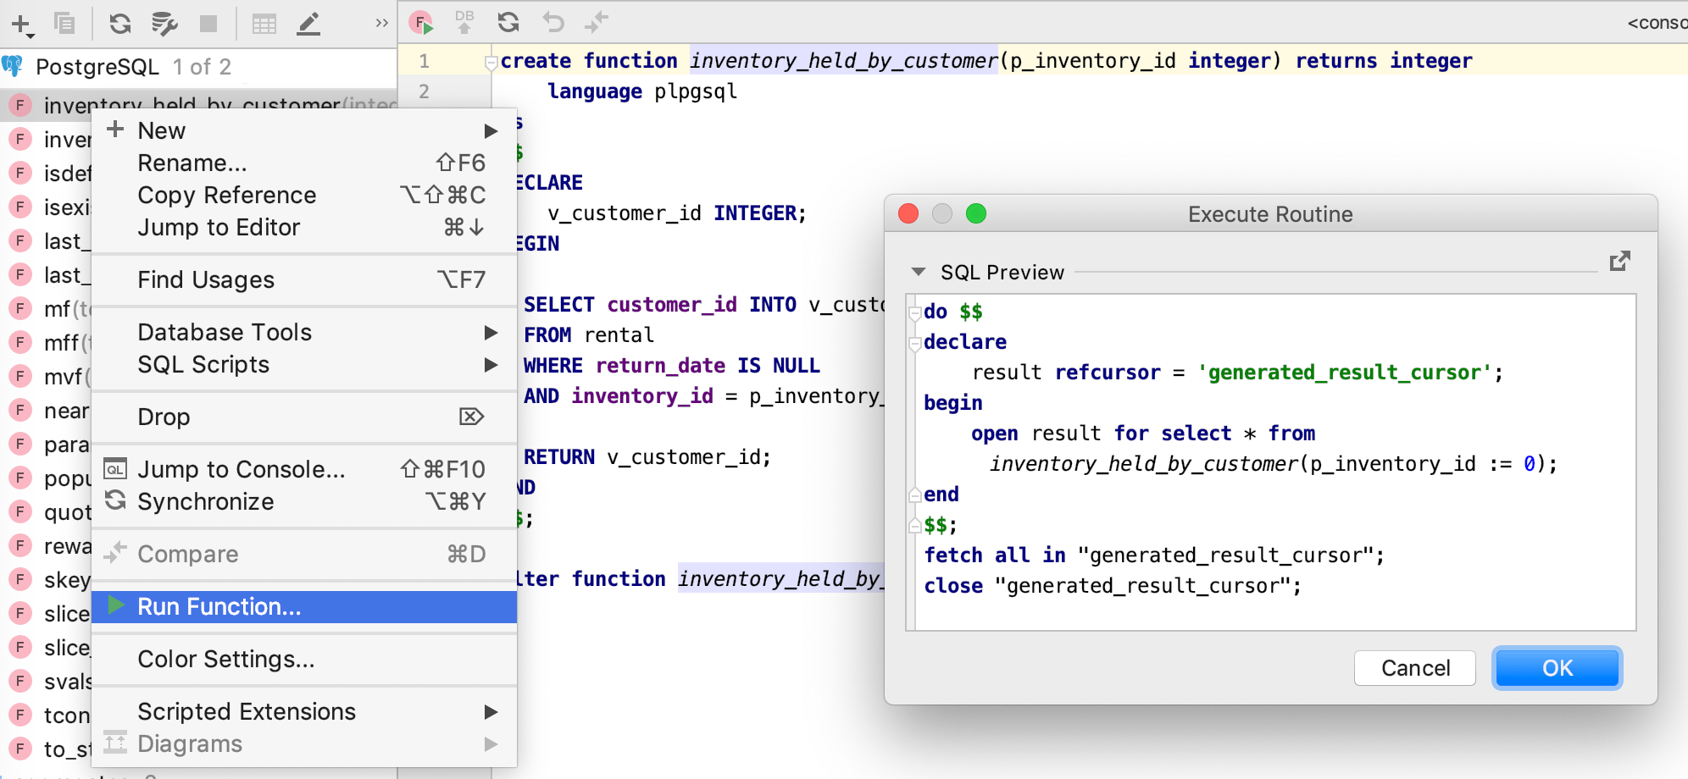Screen dimensions: 1688x779
Task: Refresh the database tree with the sync icon
Action: point(119,23)
